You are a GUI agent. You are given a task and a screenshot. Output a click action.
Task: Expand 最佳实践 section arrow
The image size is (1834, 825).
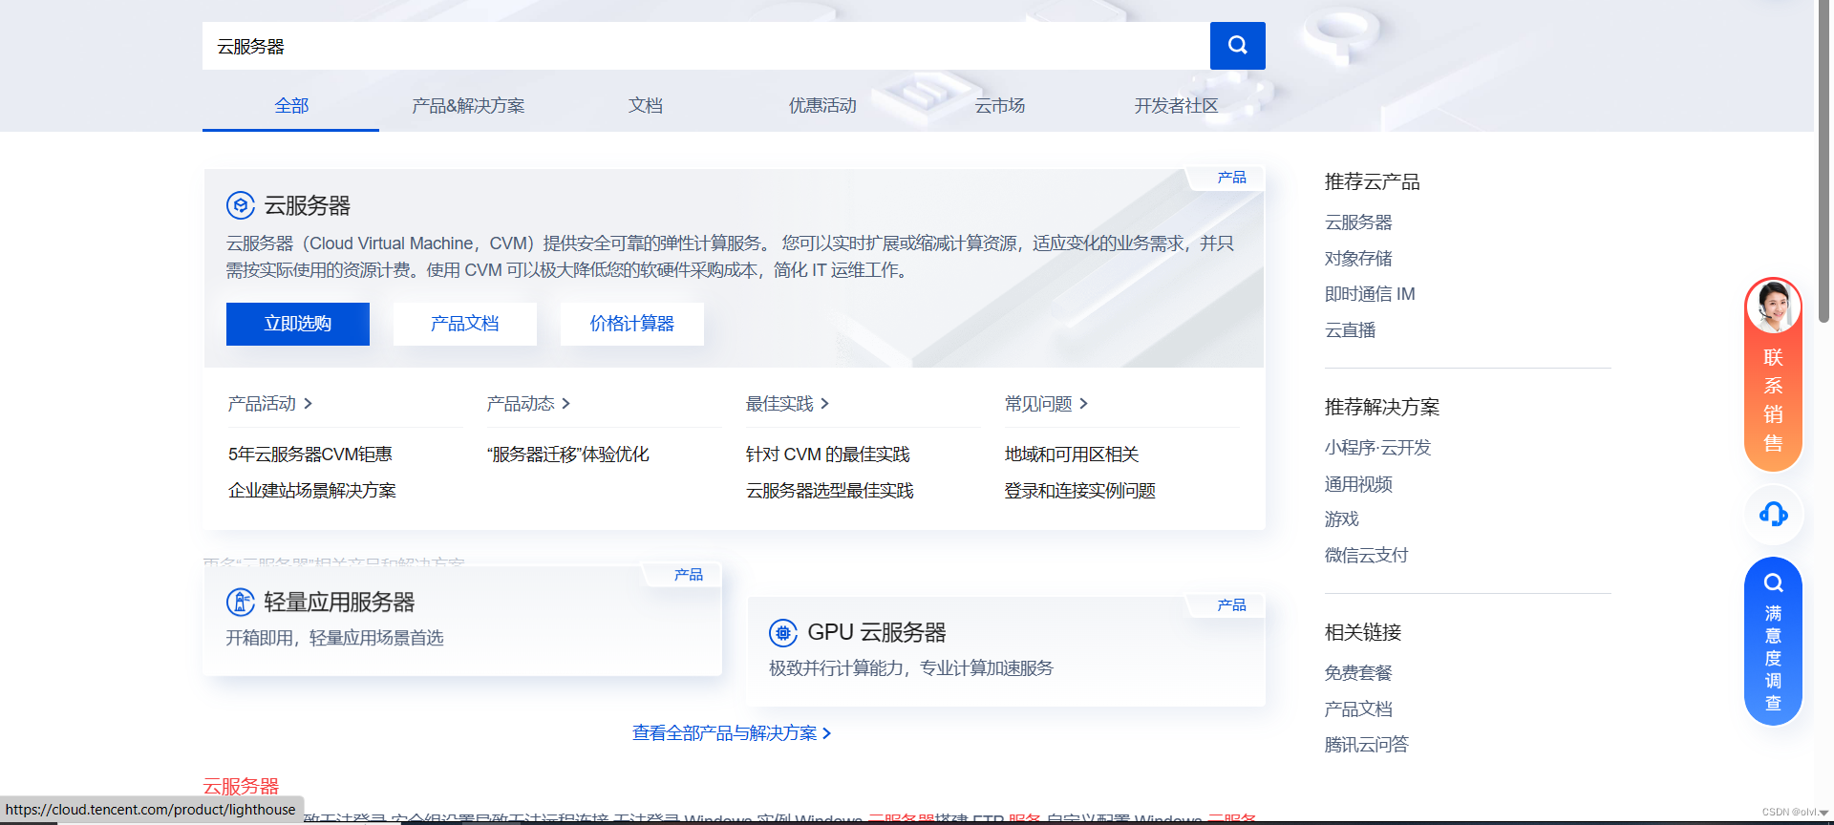[x=825, y=404]
